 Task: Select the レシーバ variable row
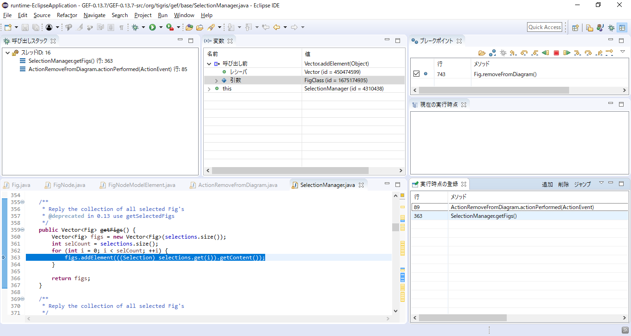(x=304, y=72)
